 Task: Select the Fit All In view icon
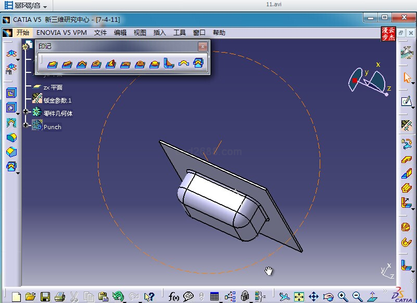tap(299, 297)
